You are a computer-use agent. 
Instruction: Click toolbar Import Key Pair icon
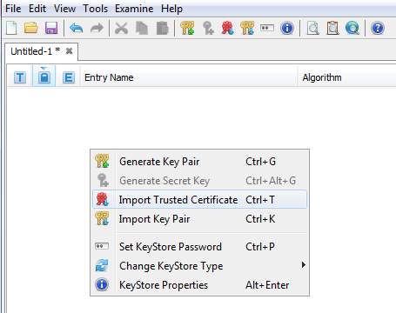pos(247,28)
